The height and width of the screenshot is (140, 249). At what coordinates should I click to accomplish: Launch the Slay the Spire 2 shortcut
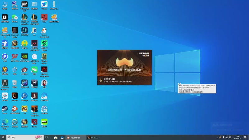[x=44, y=59]
